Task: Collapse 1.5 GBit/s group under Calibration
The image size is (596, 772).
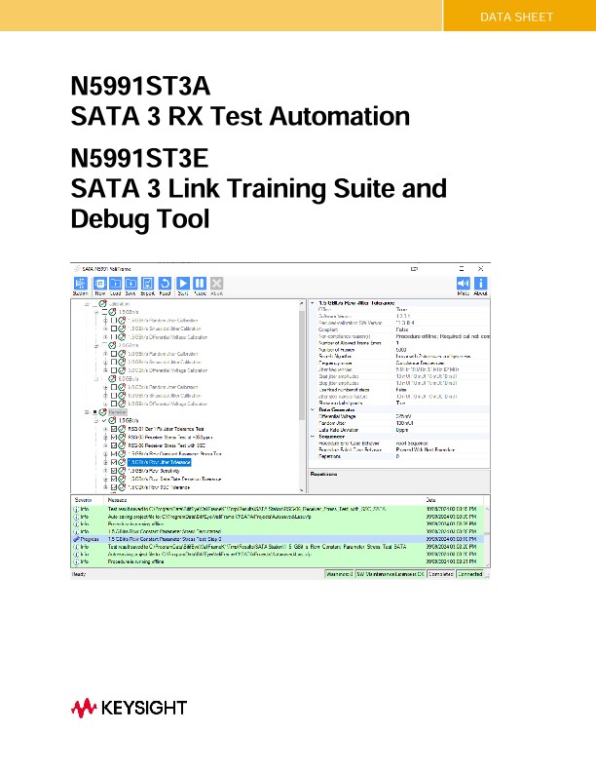Action: point(96,312)
